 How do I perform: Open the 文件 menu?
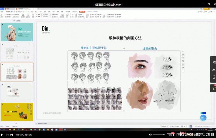tap(2, 12)
